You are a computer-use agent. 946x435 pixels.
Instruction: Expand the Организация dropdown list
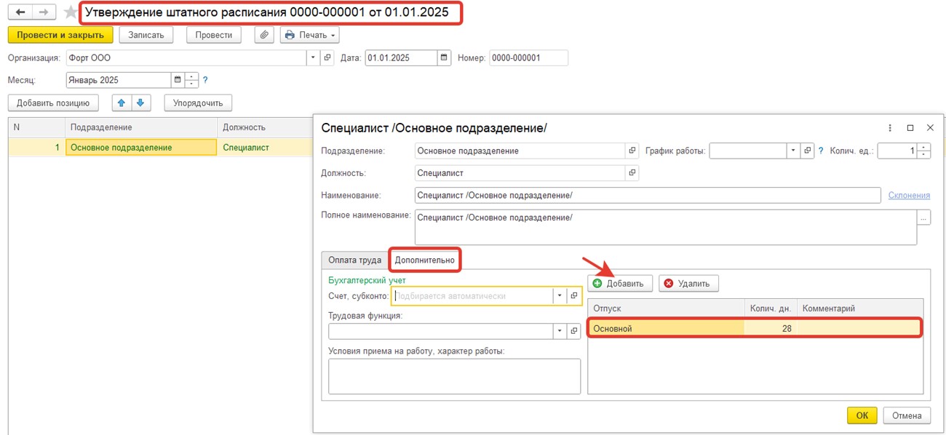[x=313, y=58]
